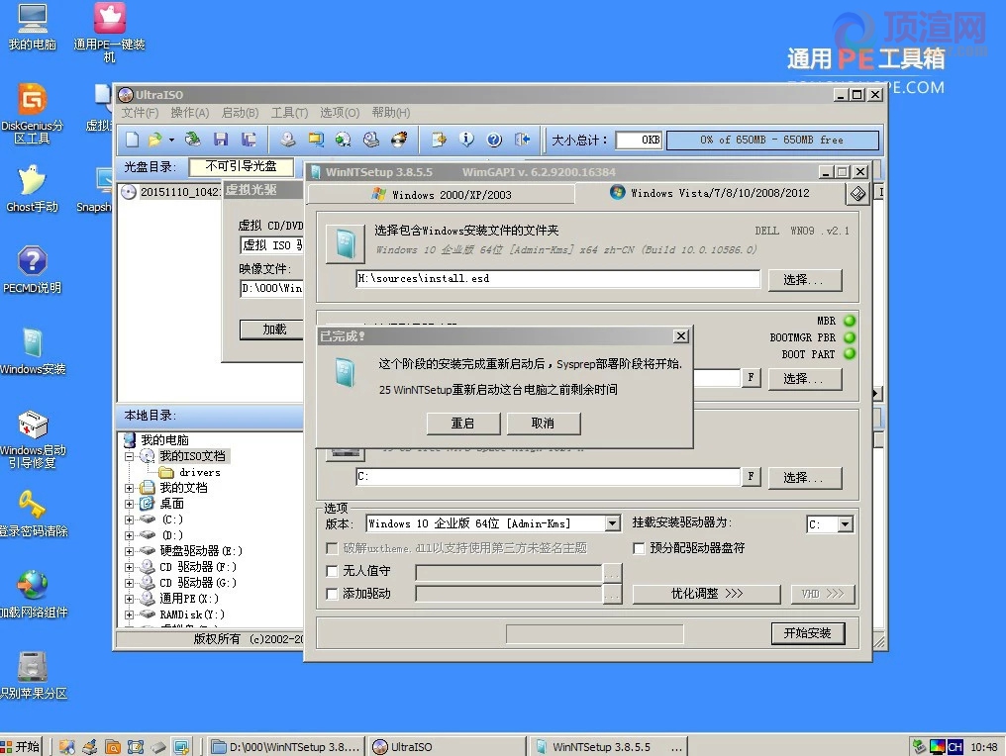The width and height of the screenshot is (1006, 756).
Task: Switch to Windows 2000/XP/2003 tab
Action: pos(442,194)
